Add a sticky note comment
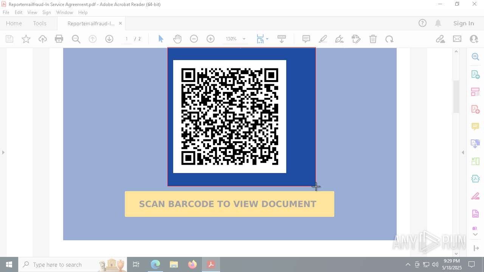484x272 pixels. (x=306, y=39)
